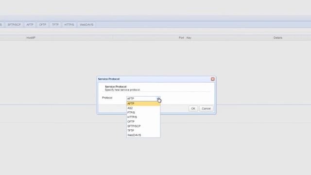Select SFTP/SCP in the protocol list
This screenshot has height=175, width=311.
[143, 126]
